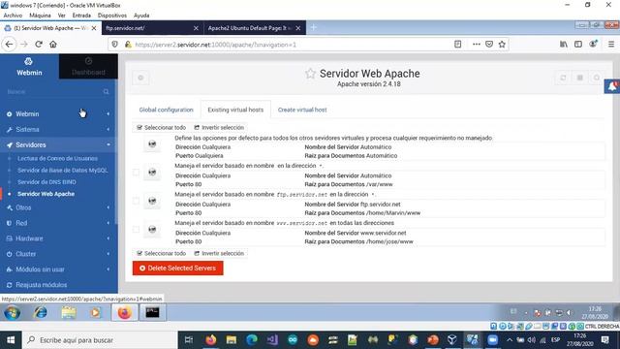The width and height of the screenshot is (620, 349).
Task: Expand the Otros sidebar category
Action: tap(58, 207)
